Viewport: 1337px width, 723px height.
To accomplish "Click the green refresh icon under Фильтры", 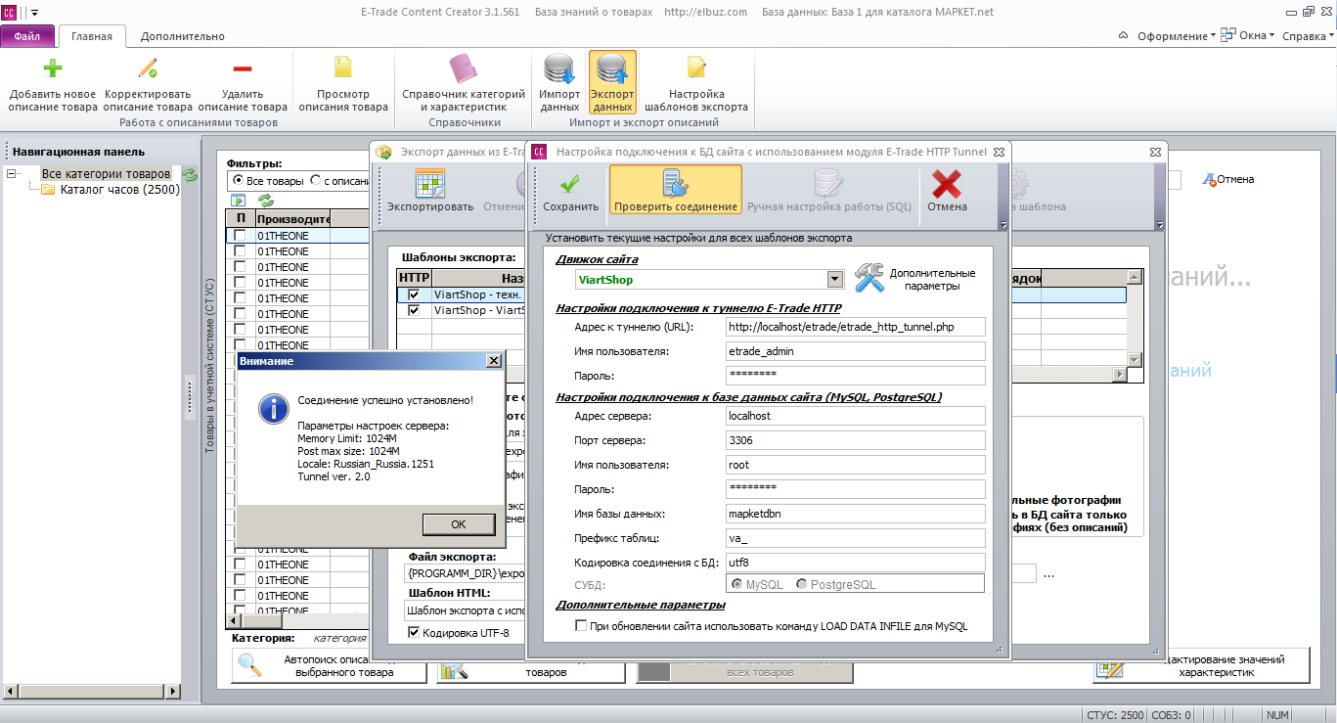I will coord(265,200).
